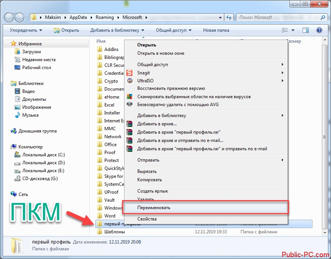Click the Видео library icon
Image resolution: width=331 pixels, height=259 pixels.
point(17,91)
